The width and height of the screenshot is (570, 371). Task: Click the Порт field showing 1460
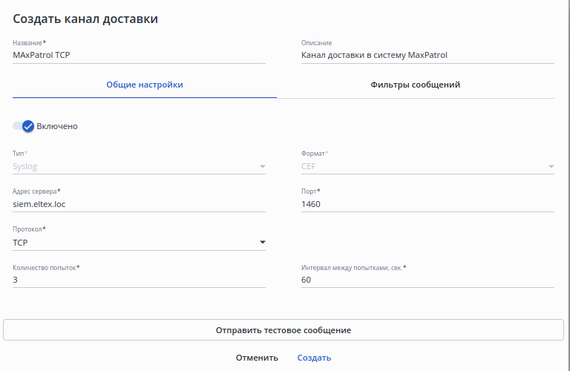pos(427,204)
